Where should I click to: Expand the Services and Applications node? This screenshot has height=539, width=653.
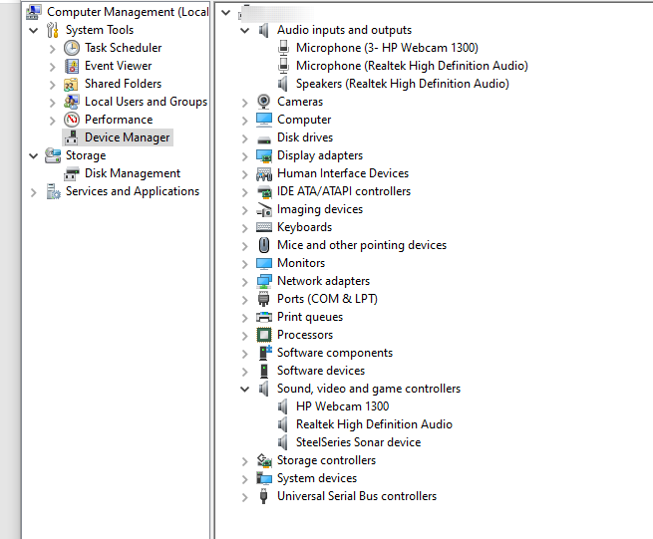coord(35,191)
